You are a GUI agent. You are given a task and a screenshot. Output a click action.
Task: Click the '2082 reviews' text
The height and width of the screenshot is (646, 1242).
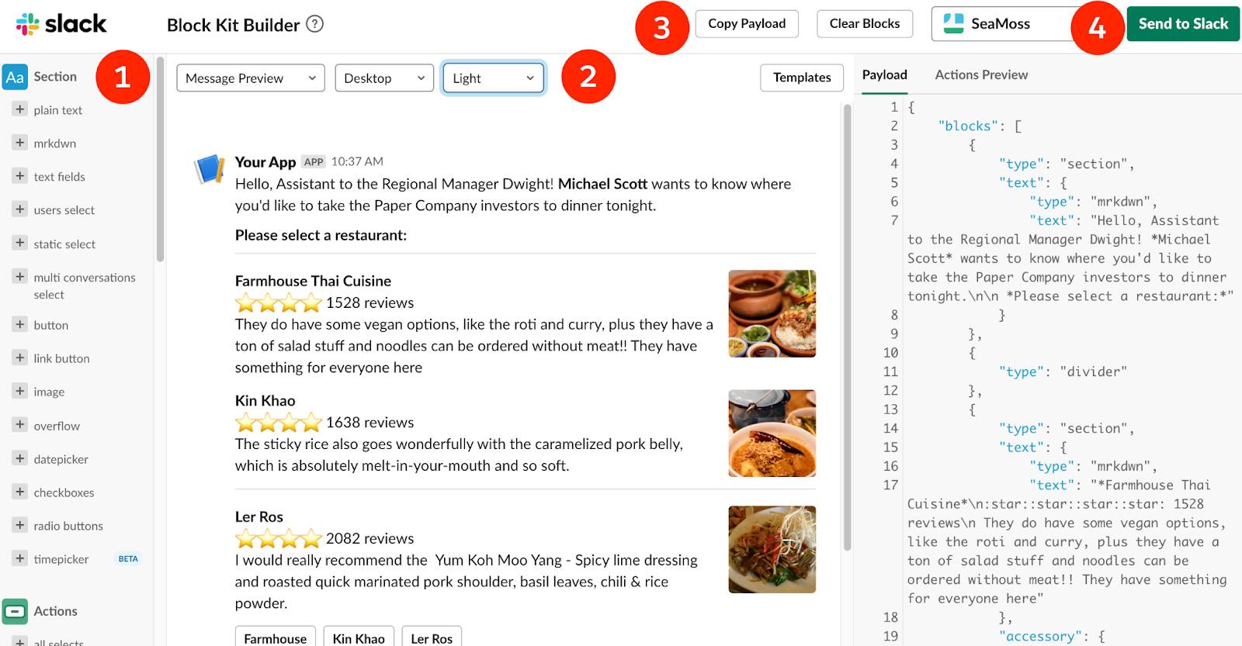coord(369,538)
